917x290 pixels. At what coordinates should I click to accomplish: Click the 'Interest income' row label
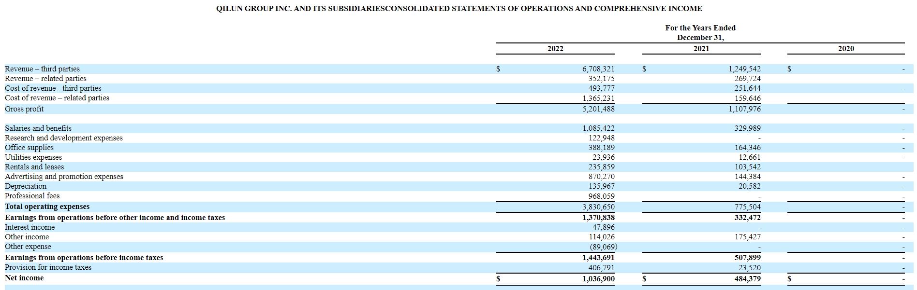[30, 227]
